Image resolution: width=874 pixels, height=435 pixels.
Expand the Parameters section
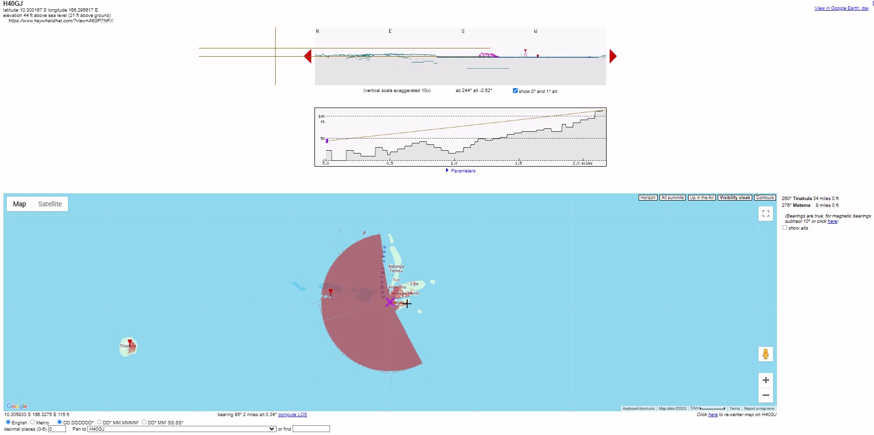click(462, 171)
